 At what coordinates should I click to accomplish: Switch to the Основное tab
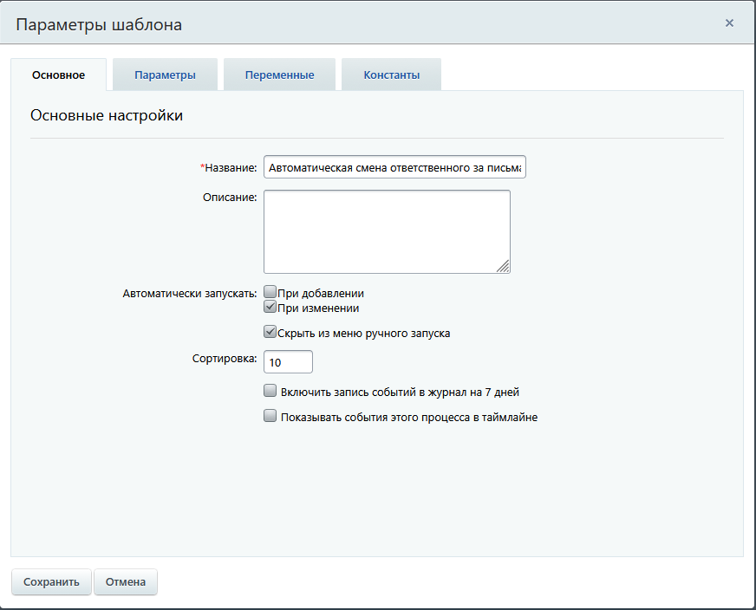coord(58,75)
